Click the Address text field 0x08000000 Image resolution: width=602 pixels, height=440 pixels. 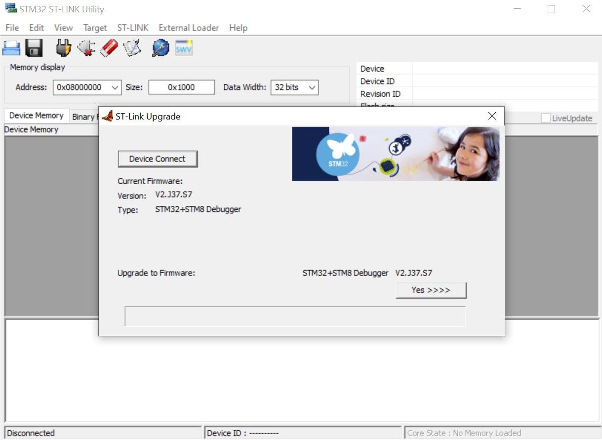(81, 87)
